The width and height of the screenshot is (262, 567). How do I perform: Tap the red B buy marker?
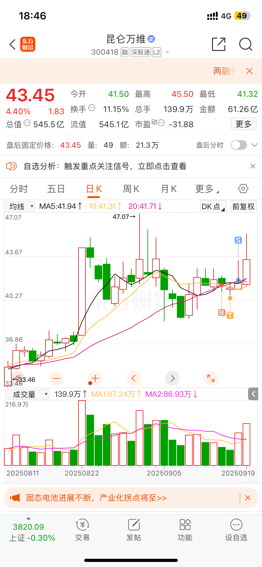pyautogui.click(x=222, y=313)
